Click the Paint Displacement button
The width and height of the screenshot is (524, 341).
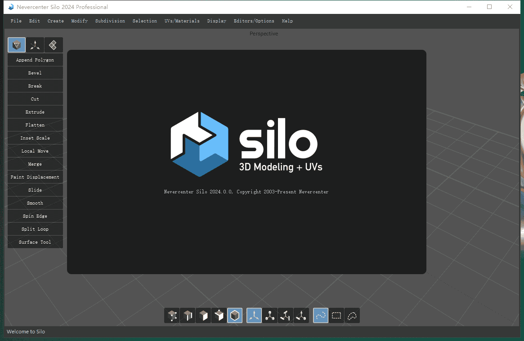[x=35, y=177]
